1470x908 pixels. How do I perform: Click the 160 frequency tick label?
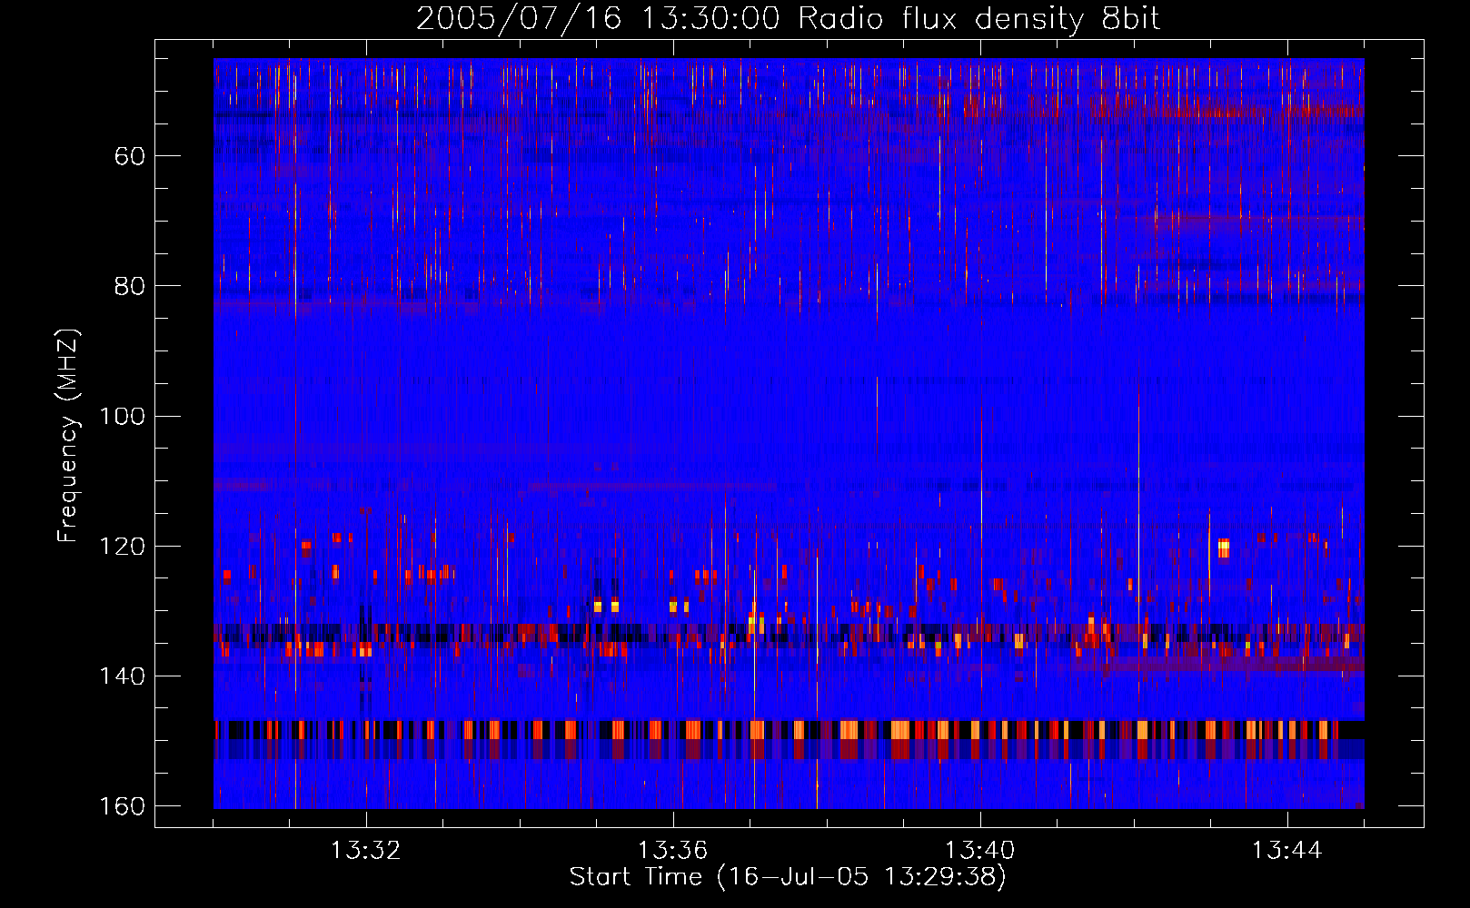pos(122,806)
